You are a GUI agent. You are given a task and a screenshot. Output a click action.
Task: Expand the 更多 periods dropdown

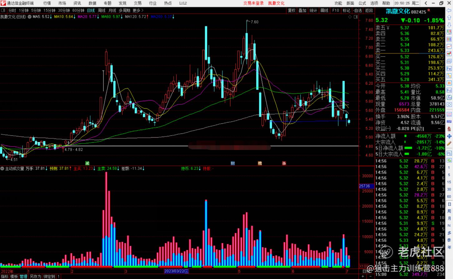138,10
